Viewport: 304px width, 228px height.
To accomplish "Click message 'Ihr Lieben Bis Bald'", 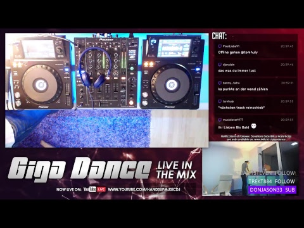I will coord(234,127).
